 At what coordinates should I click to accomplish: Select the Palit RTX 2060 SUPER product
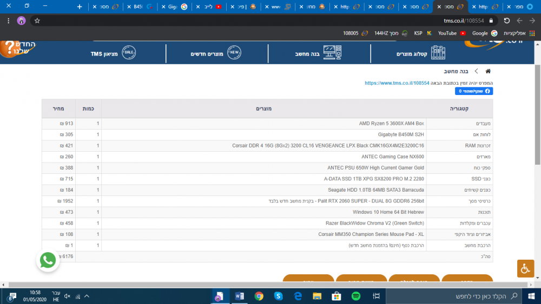pos(346,201)
